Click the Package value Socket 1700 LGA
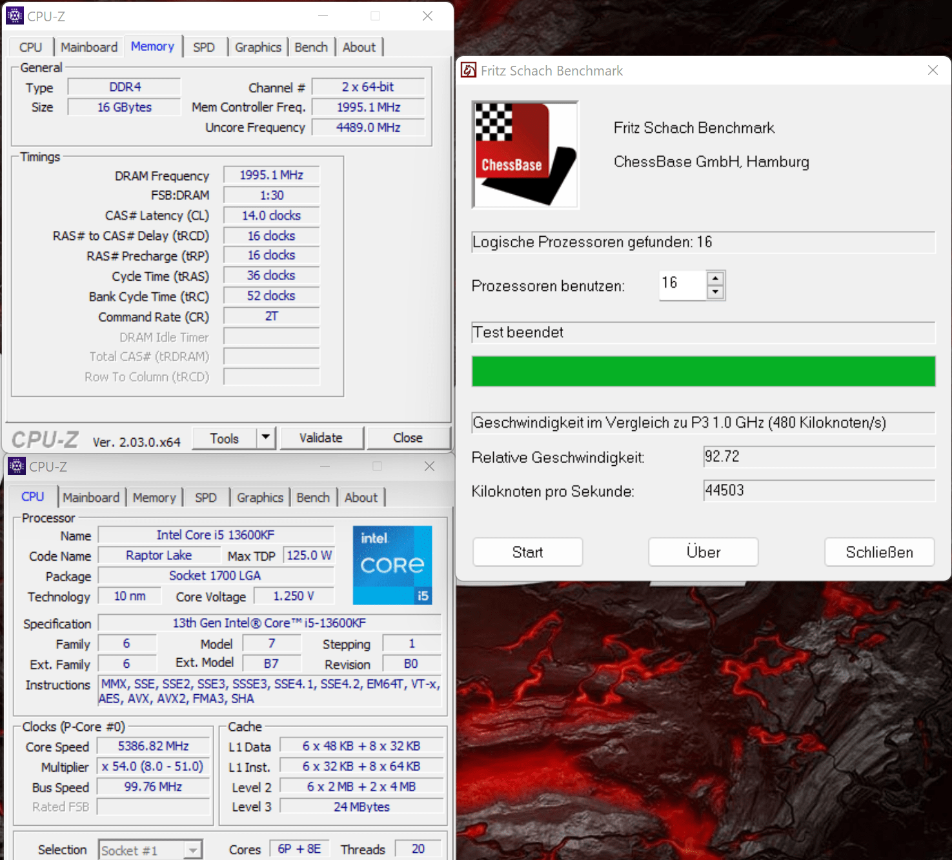Viewport: 952px width, 860px height. click(216, 575)
